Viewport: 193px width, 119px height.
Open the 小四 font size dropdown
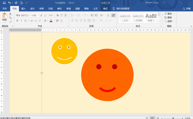[38, 15]
